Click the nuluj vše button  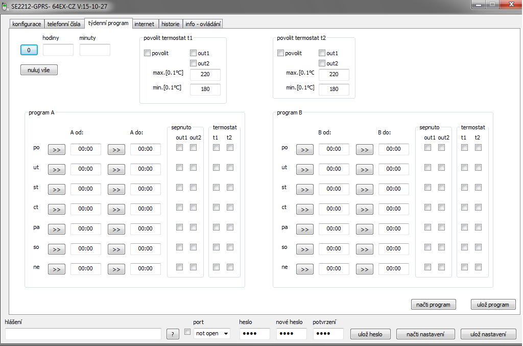(x=39, y=70)
